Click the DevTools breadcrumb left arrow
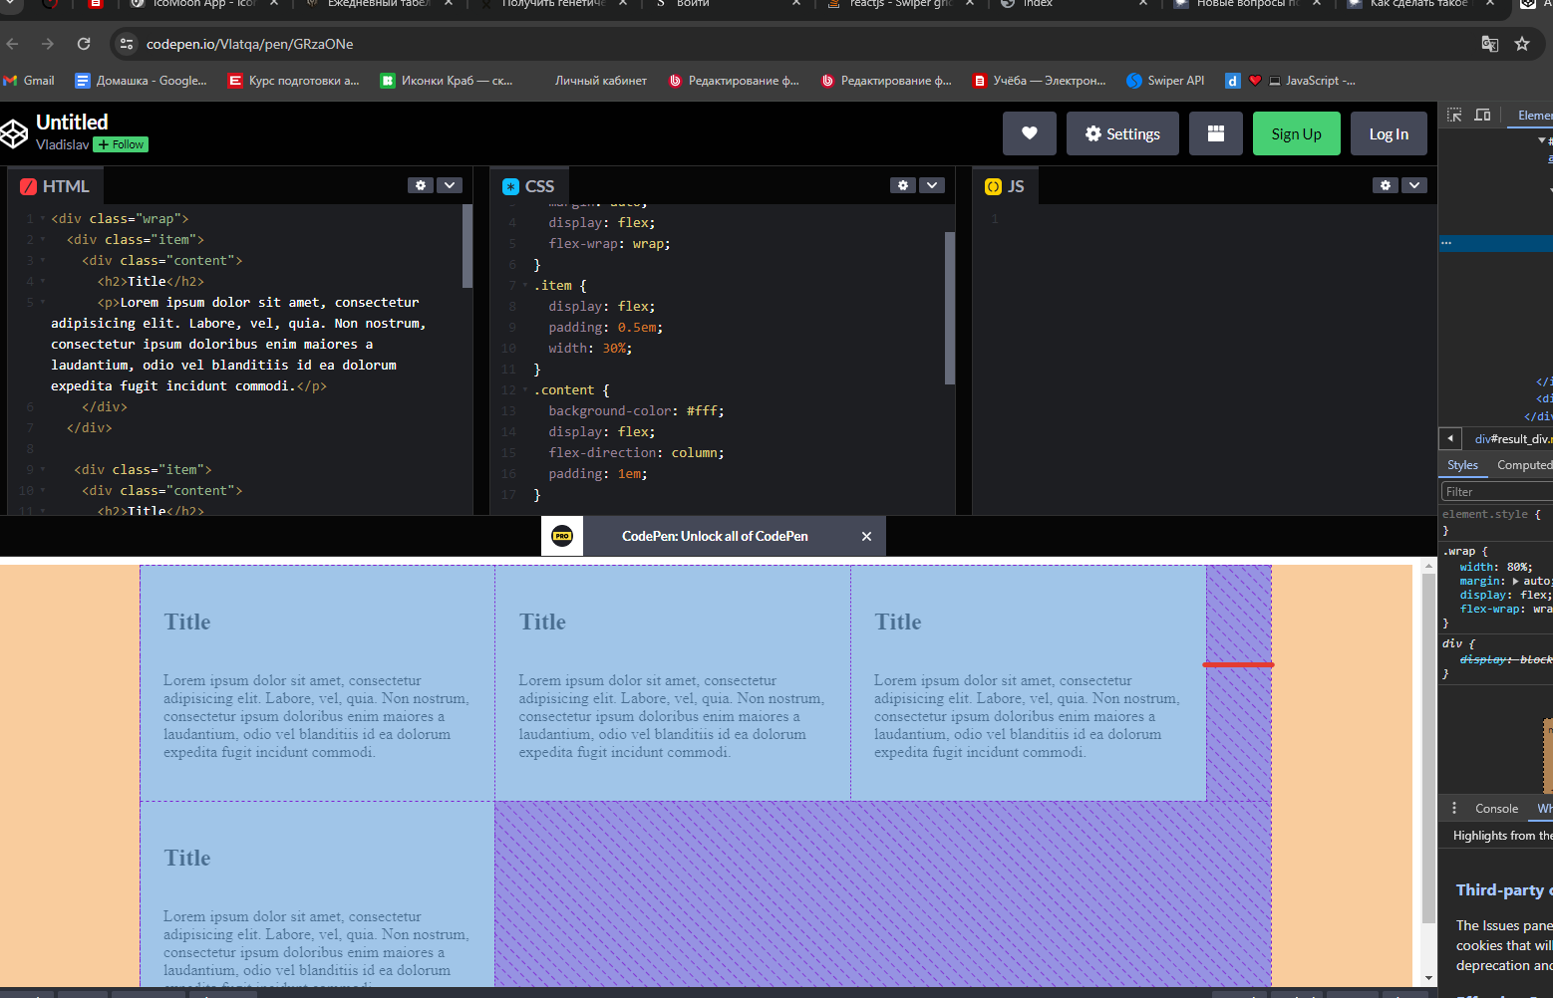The image size is (1553, 998). point(1450,438)
